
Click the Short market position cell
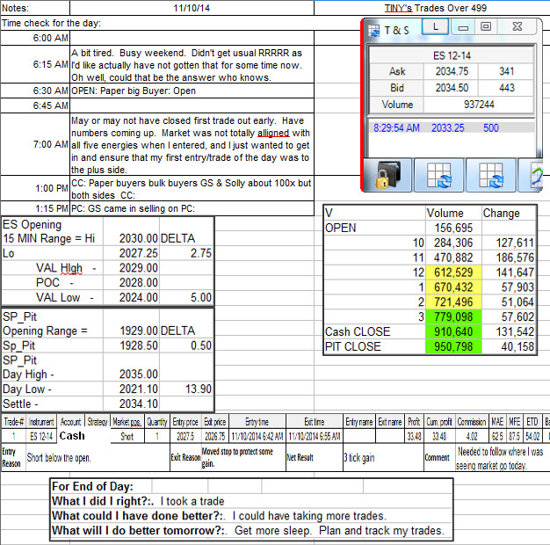[127, 437]
